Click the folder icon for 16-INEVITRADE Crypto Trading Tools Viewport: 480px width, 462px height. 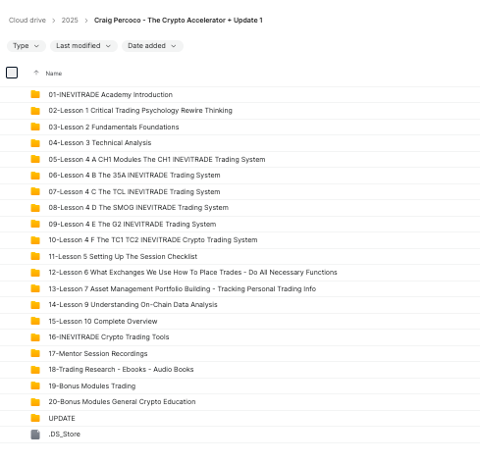[x=35, y=337]
